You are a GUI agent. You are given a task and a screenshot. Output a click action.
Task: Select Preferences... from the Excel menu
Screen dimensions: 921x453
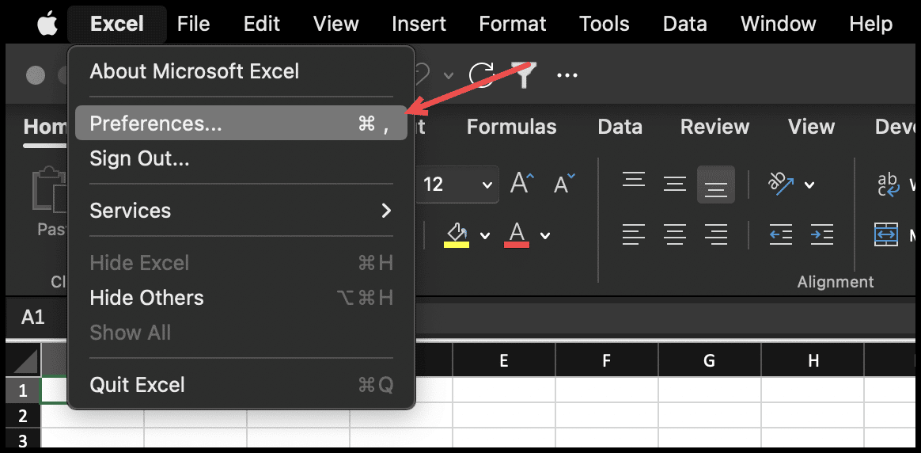click(241, 124)
